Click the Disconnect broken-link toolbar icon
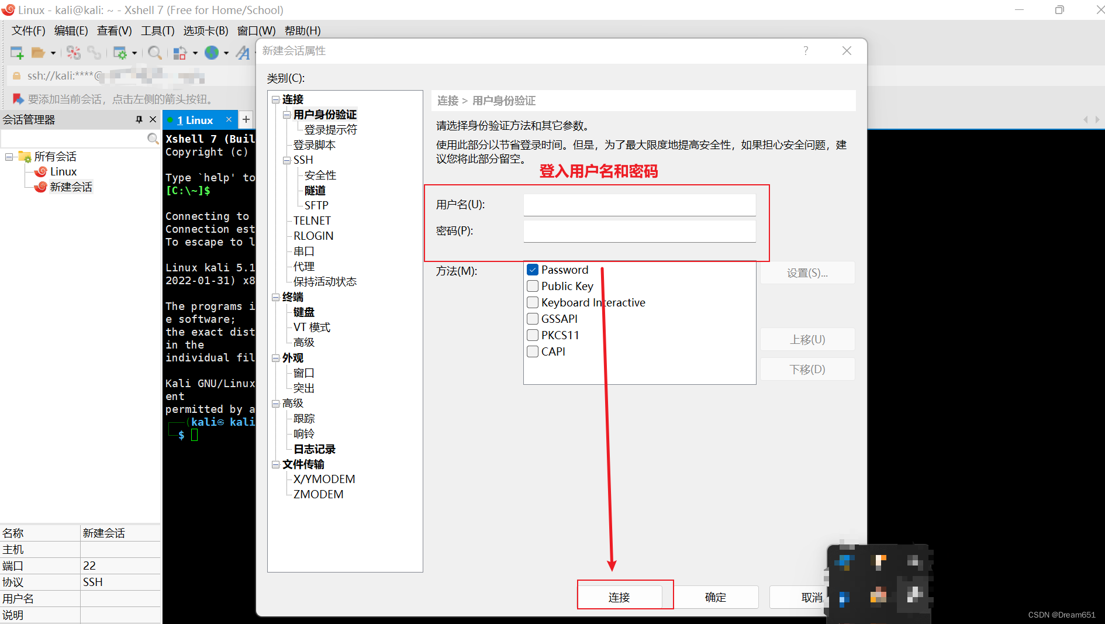1105x624 pixels. pos(74,53)
